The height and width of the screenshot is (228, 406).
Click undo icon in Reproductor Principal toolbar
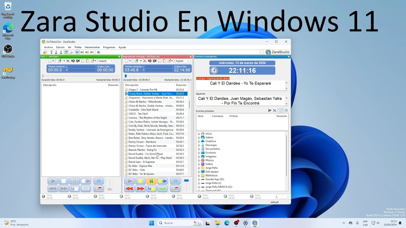[x=150, y=61]
